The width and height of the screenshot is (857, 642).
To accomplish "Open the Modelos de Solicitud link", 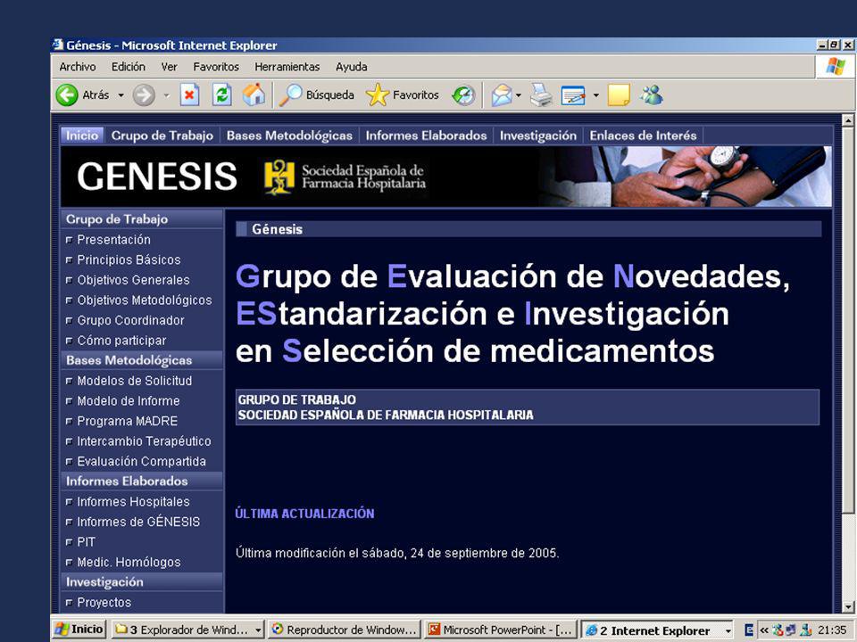I will tap(135, 381).
